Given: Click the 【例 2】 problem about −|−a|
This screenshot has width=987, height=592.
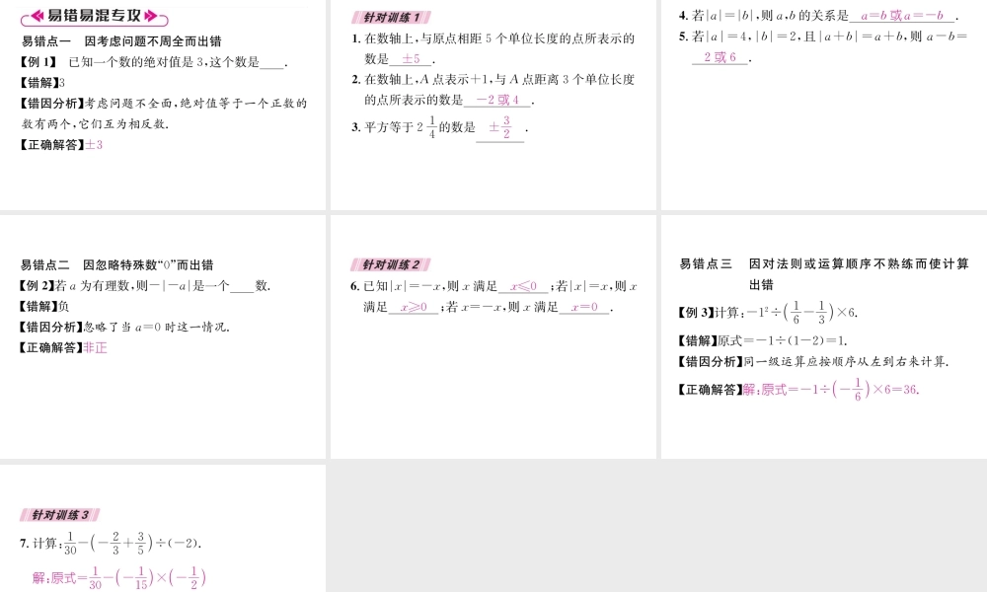Looking at the screenshot, I should [x=145, y=286].
